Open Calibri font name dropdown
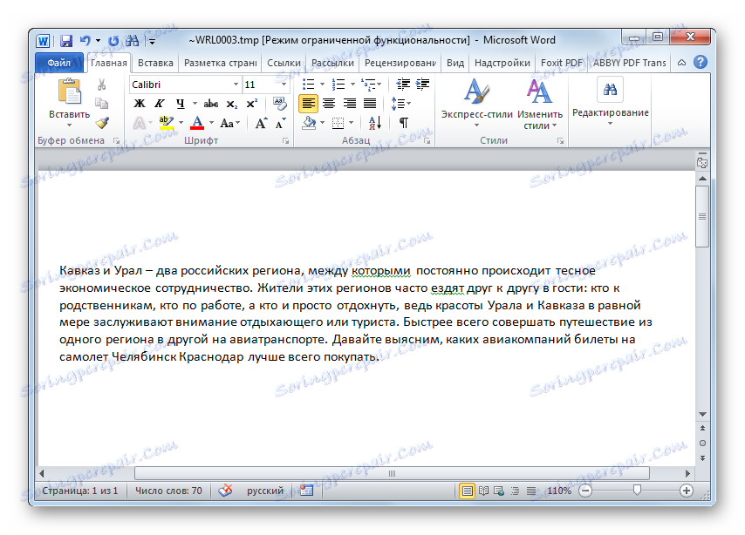Screen dimensions: 745x535 pyautogui.click(x=236, y=85)
